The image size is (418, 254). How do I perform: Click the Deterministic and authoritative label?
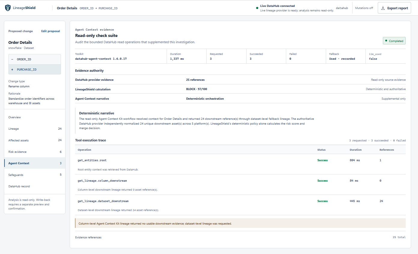(x=386, y=89)
